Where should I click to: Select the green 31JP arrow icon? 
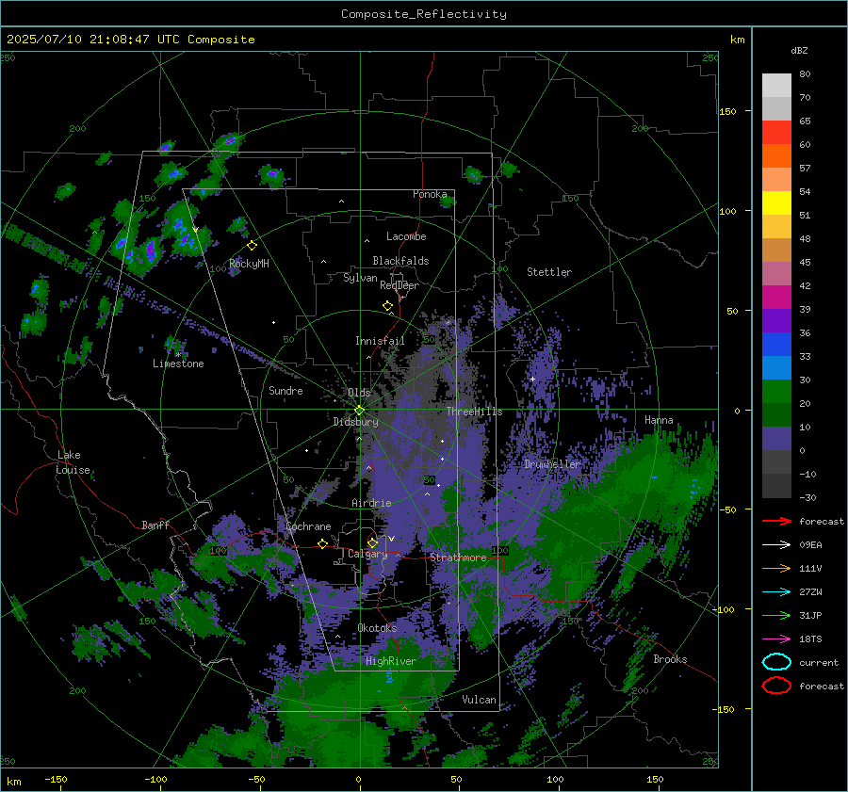tap(776, 615)
